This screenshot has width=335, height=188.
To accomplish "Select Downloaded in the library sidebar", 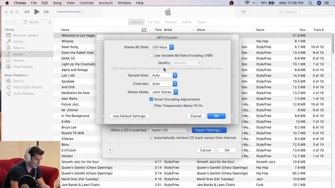I will [23, 67].
